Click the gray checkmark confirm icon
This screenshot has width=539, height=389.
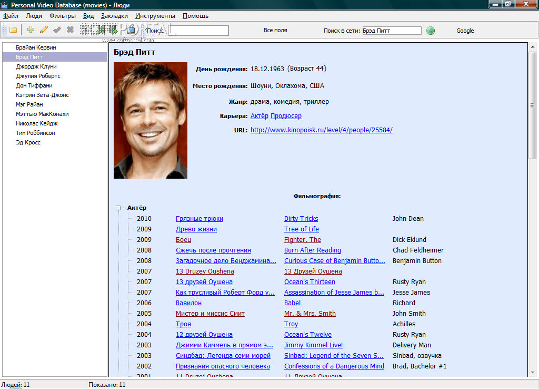[x=57, y=30]
